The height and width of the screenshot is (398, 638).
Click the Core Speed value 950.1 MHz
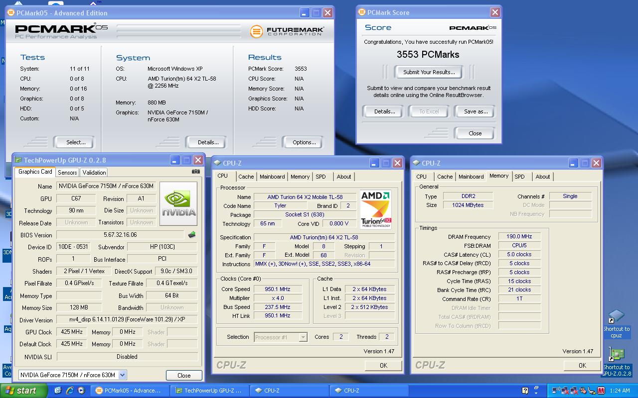pyautogui.click(x=278, y=289)
